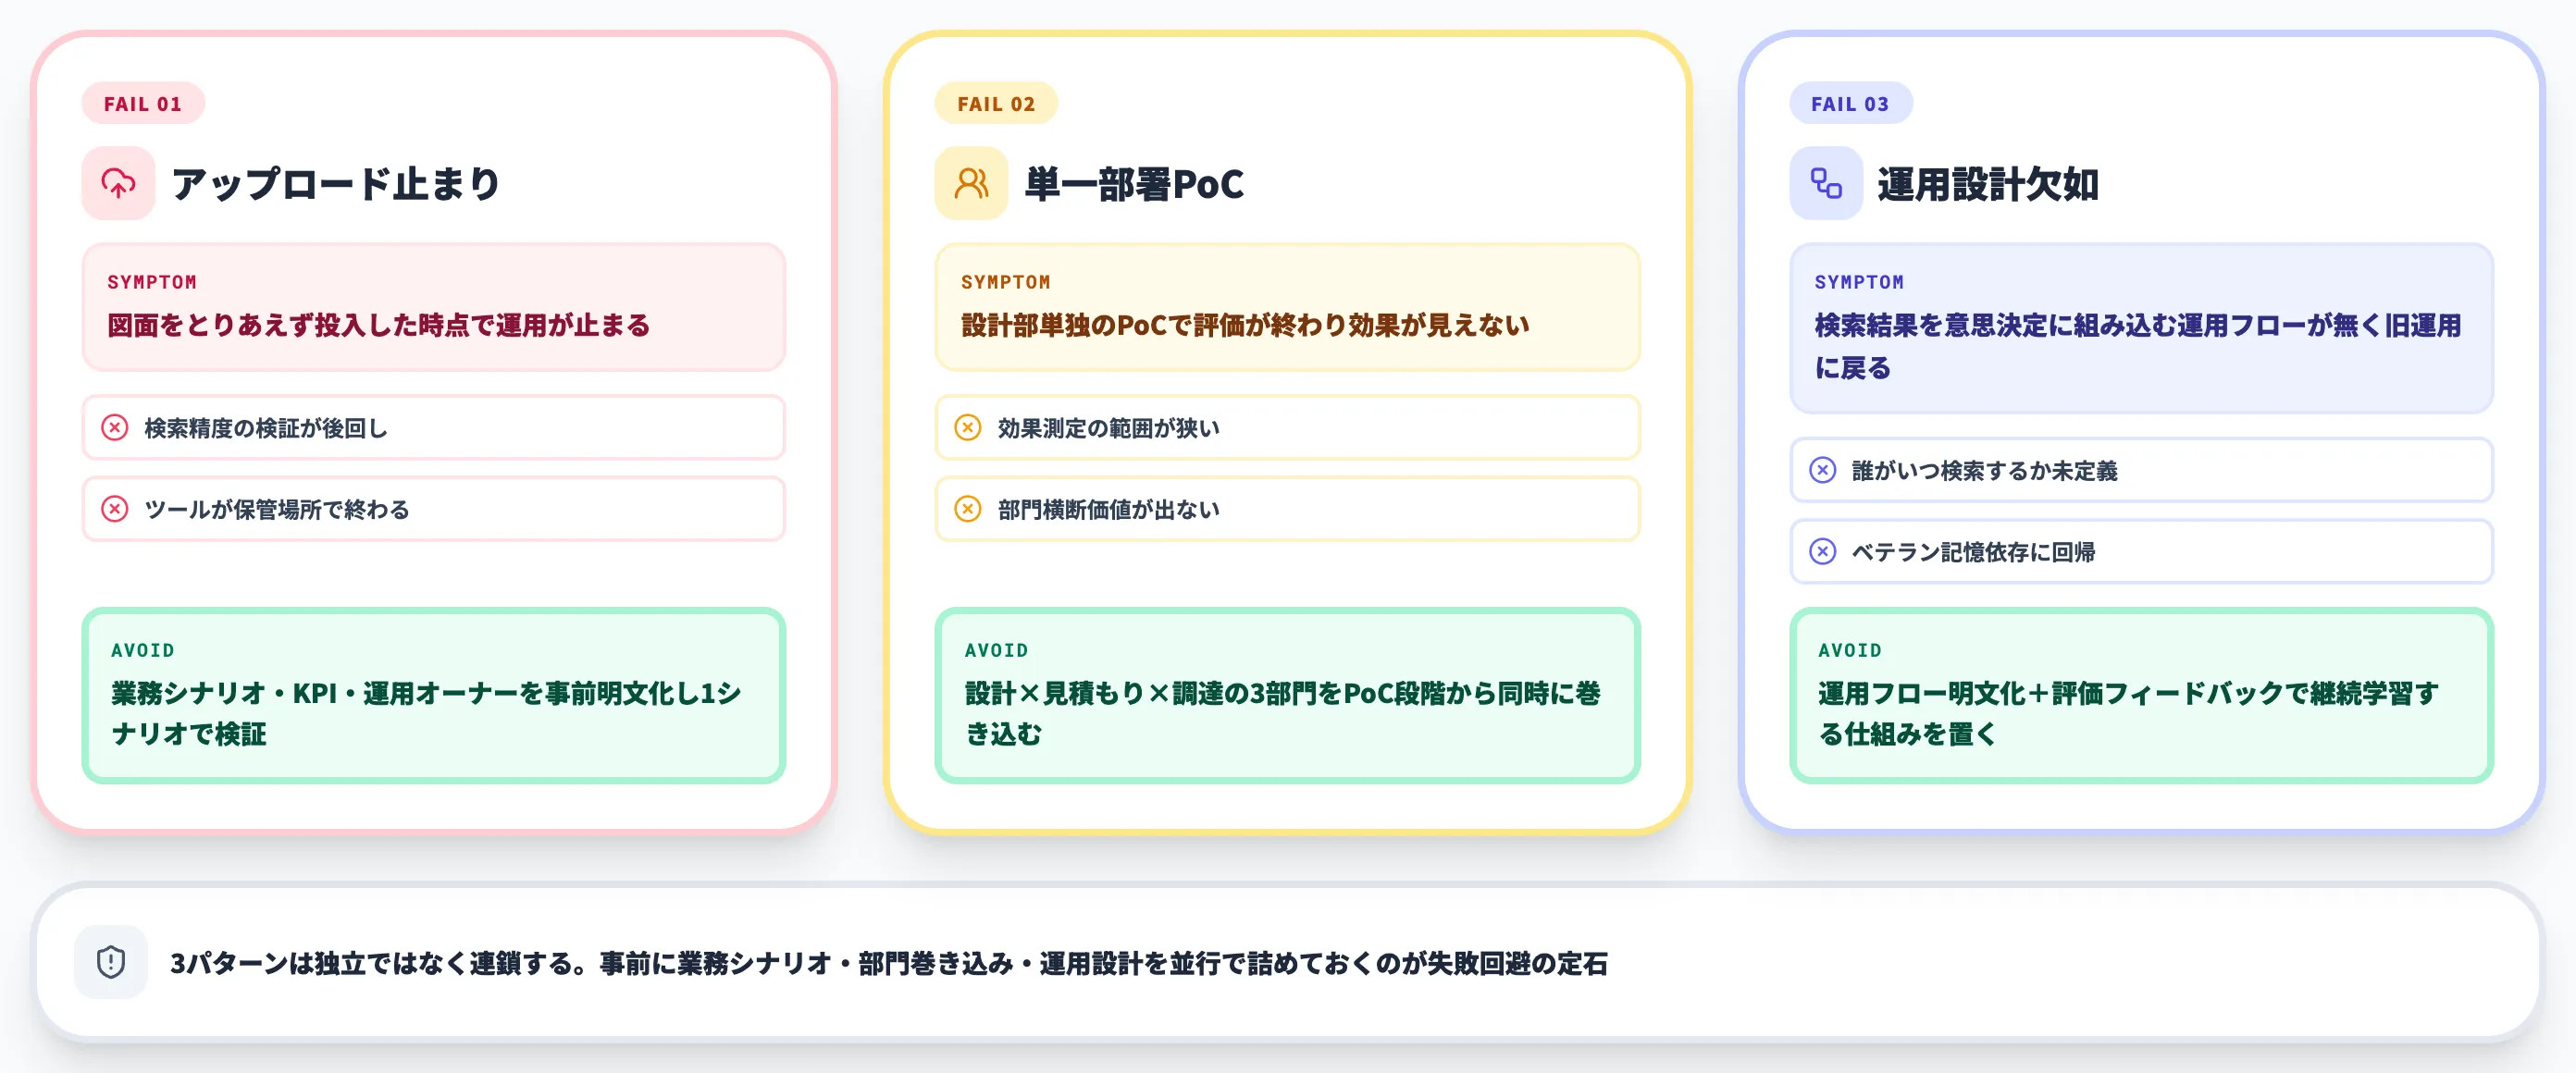Click the node-link icon next to 運用設計欠如

1824,183
